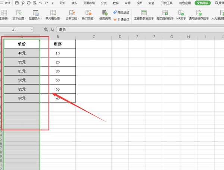Click the cell containing 单价
This screenshot has width=224, height=170.
pyautogui.click(x=22, y=44)
